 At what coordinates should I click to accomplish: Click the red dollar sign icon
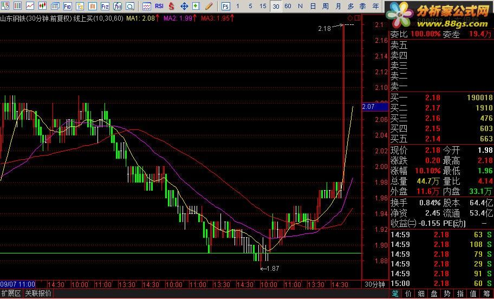click(x=171, y=5)
